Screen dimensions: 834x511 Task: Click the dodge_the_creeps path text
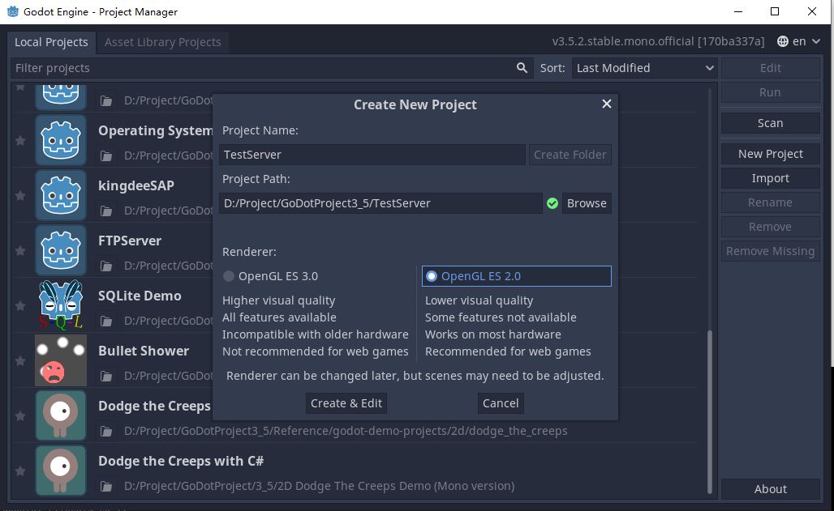tap(346, 431)
